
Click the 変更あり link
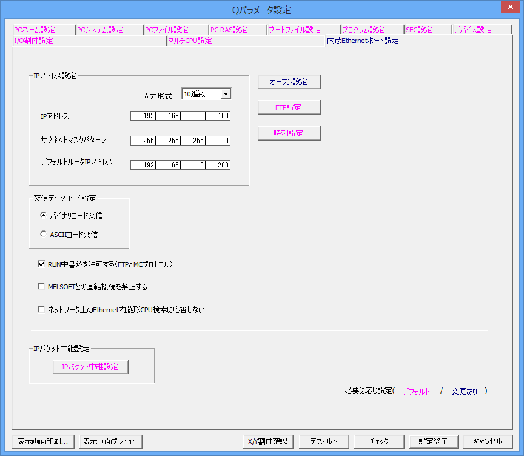click(464, 391)
